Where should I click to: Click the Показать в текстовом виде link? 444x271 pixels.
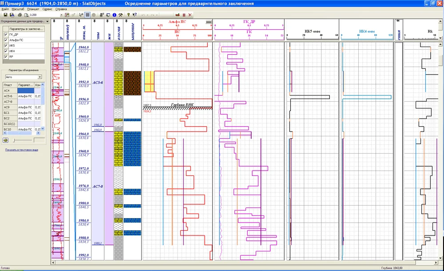pyautogui.click(x=21, y=150)
